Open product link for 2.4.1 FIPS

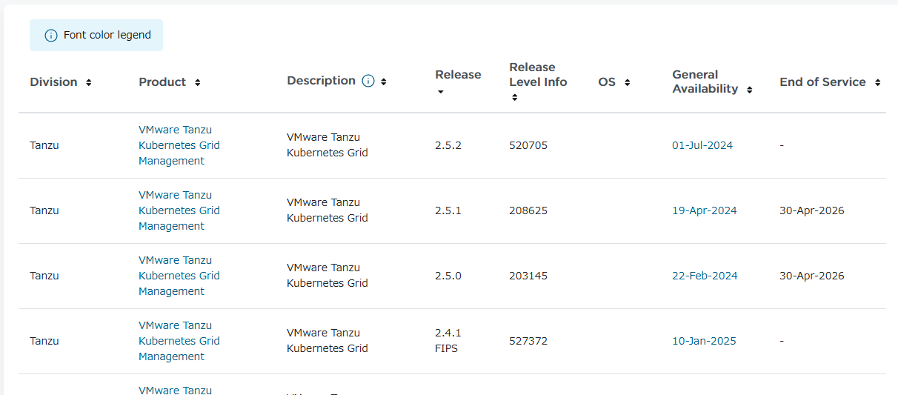pyautogui.click(x=179, y=341)
